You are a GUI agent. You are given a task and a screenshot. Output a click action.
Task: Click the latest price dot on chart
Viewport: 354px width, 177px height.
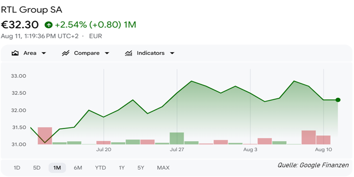pos(338,100)
